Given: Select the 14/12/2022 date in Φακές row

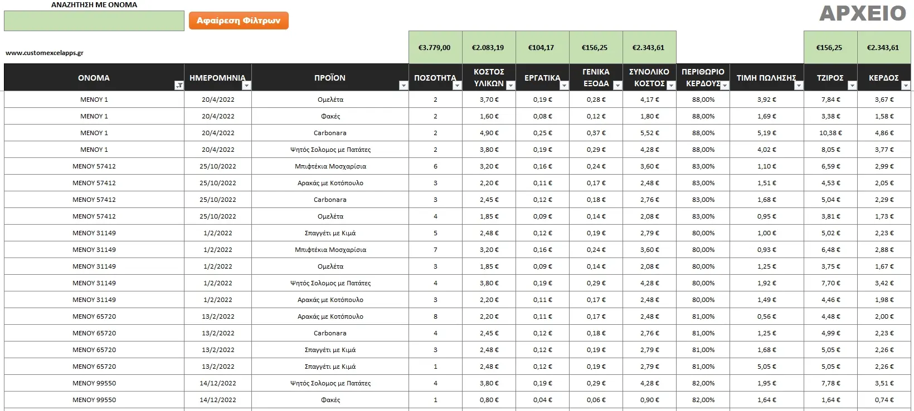Looking at the screenshot, I should point(218,400).
